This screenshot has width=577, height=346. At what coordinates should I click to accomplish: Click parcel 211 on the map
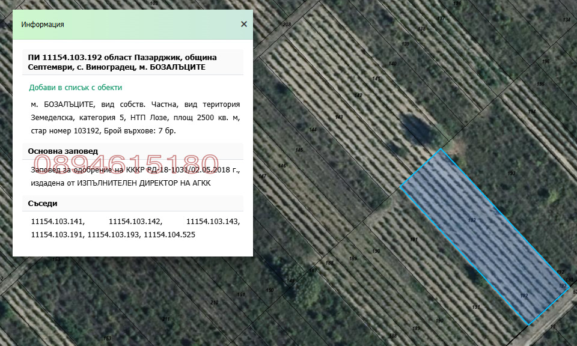[166, 319]
